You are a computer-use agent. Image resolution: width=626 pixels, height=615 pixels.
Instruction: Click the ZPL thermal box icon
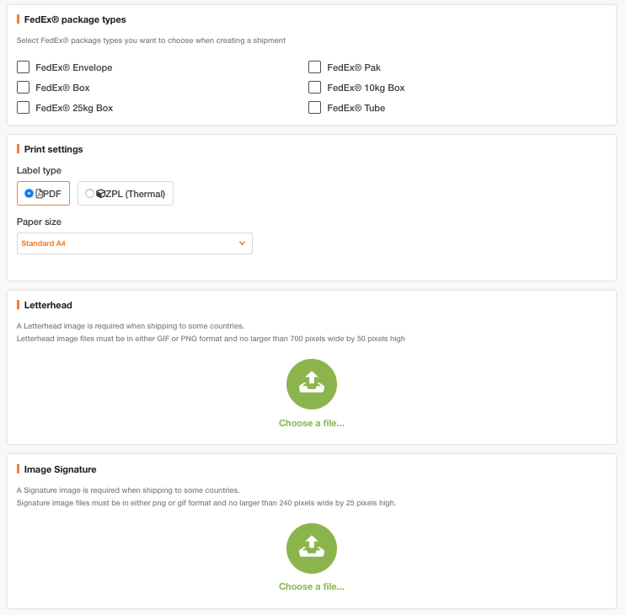pos(100,194)
